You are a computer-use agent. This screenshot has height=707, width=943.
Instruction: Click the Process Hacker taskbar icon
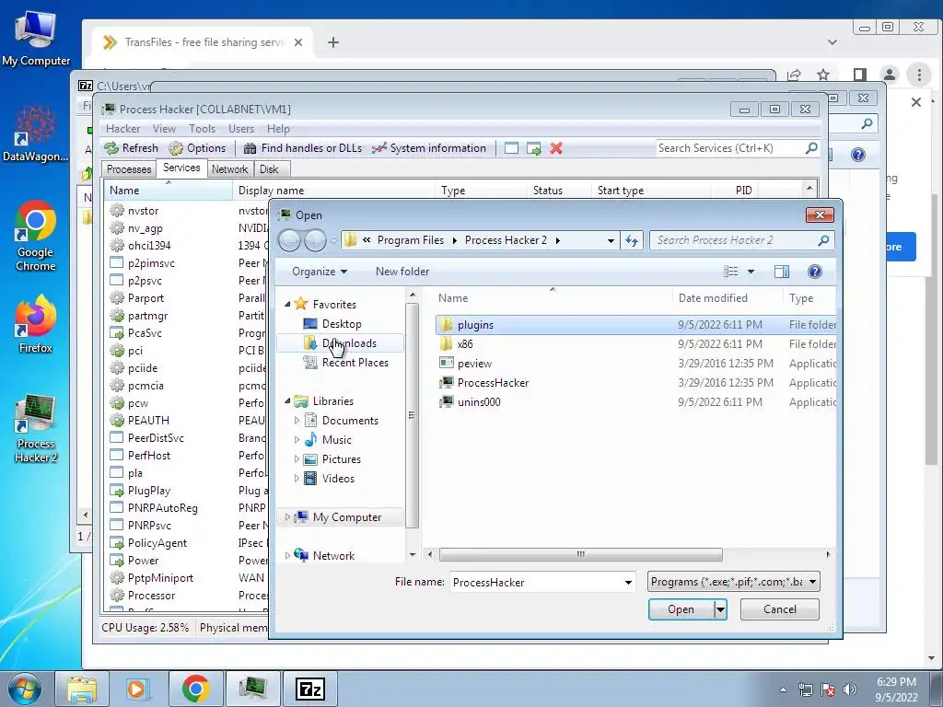(x=253, y=689)
